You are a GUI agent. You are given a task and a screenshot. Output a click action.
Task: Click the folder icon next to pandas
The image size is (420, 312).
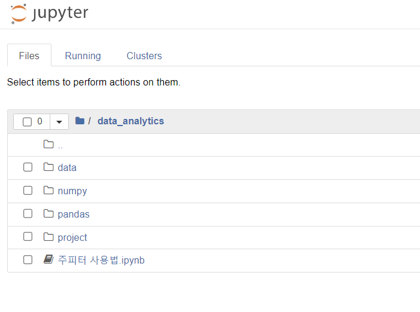pyautogui.click(x=48, y=214)
